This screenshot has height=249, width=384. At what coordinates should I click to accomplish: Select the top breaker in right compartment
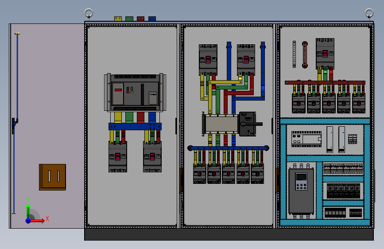[325, 54]
